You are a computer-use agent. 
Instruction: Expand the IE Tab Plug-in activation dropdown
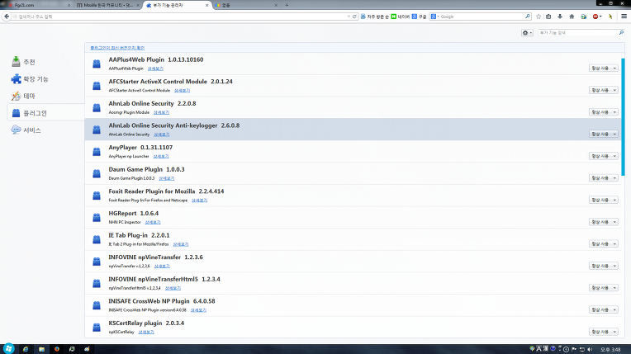tap(603, 243)
